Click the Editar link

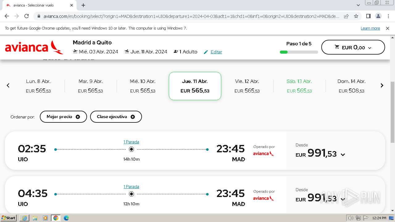[x=216, y=52]
